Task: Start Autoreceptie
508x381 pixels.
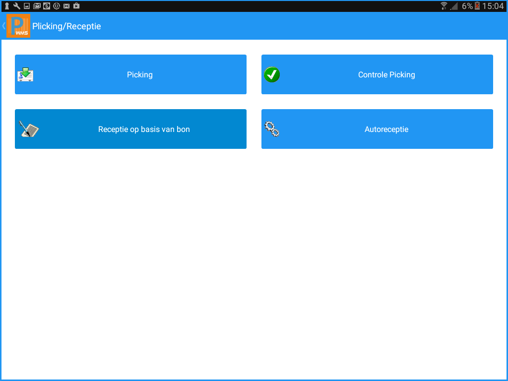Action: [x=386, y=129]
